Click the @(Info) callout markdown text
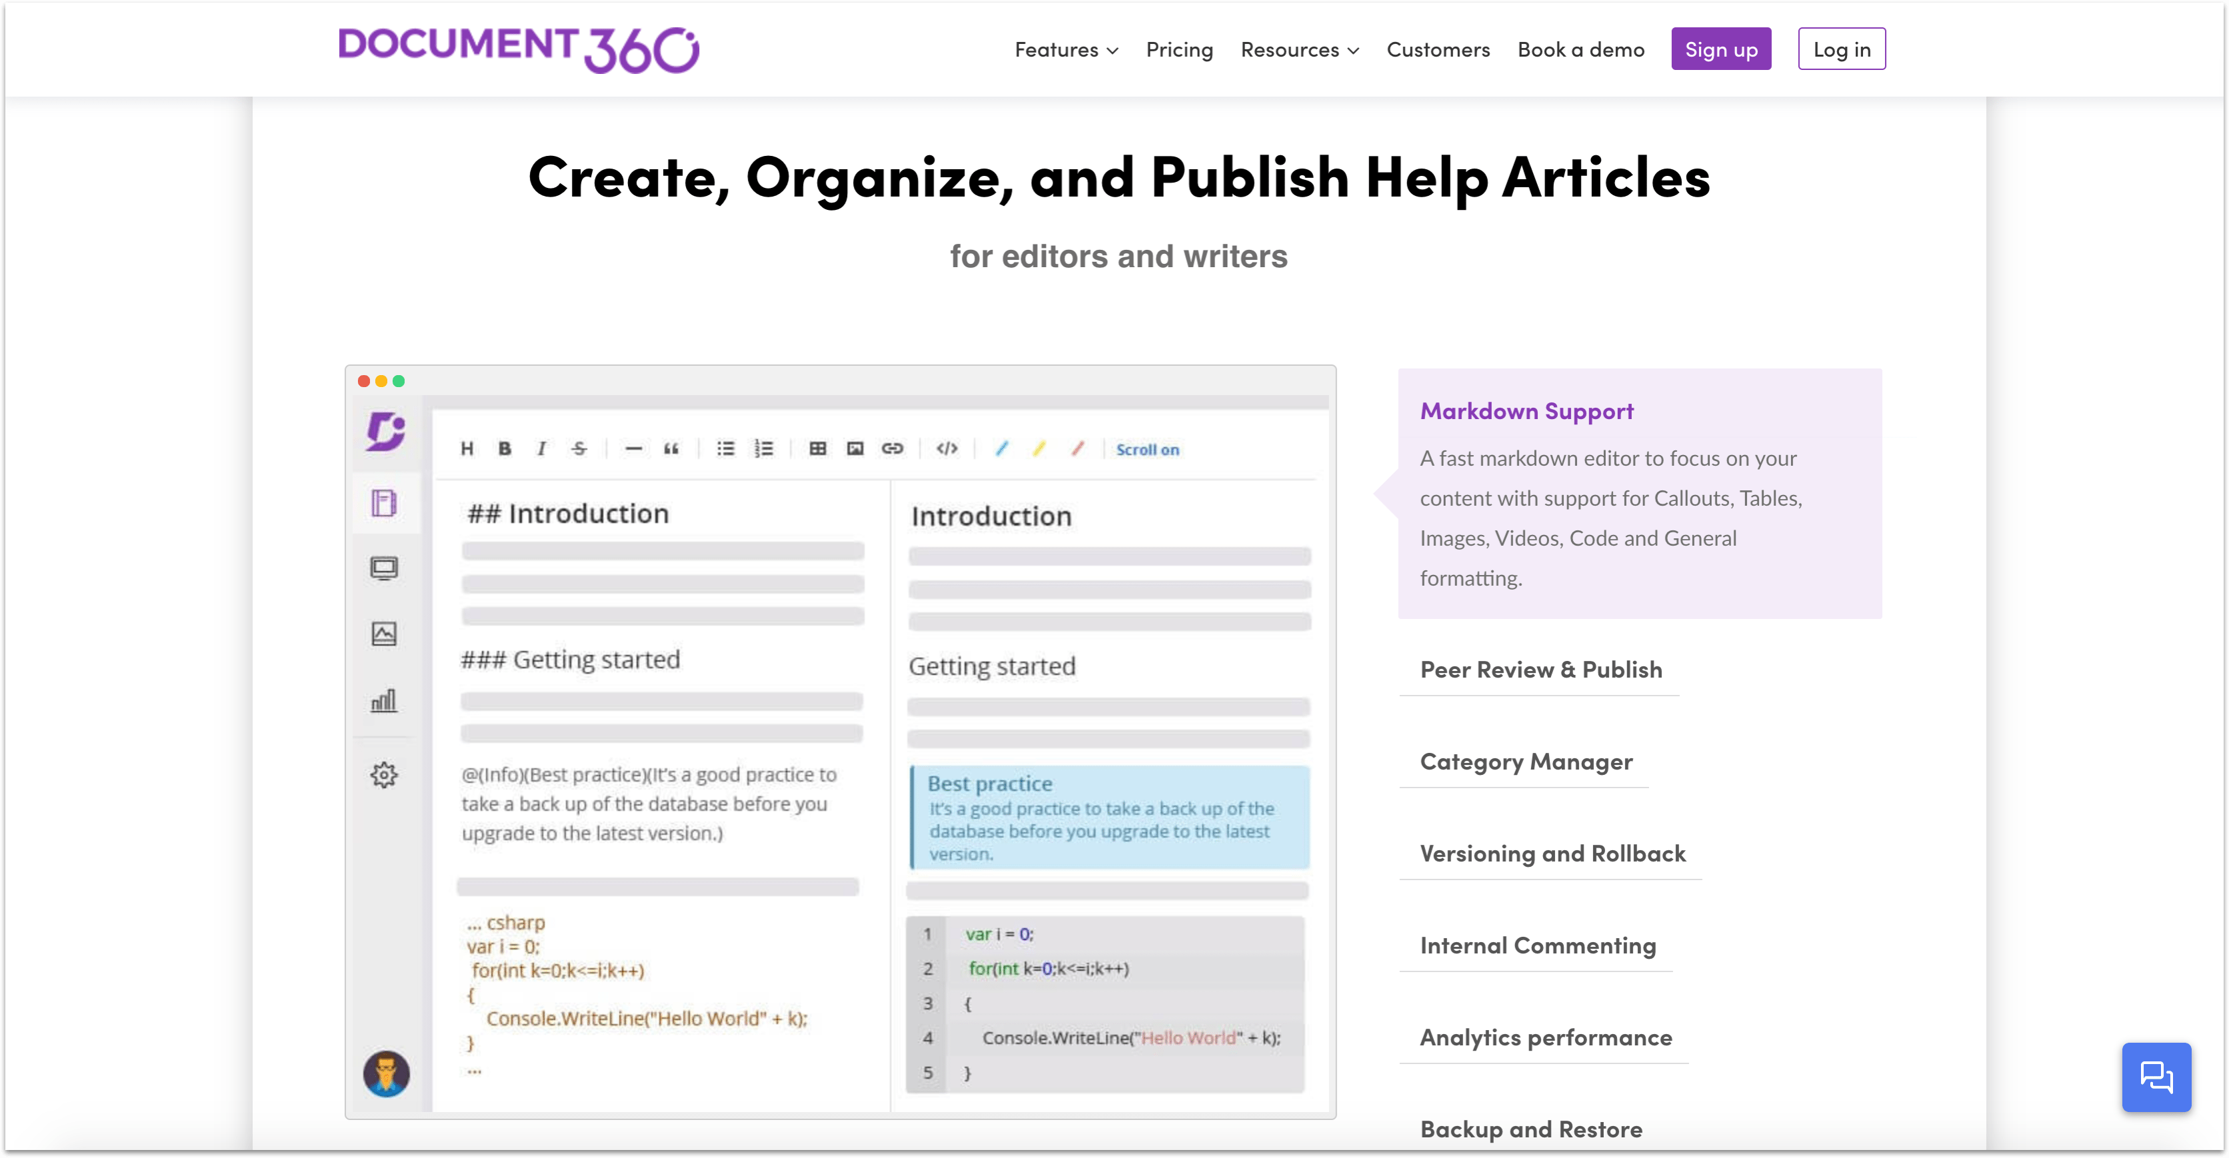 click(649, 804)
